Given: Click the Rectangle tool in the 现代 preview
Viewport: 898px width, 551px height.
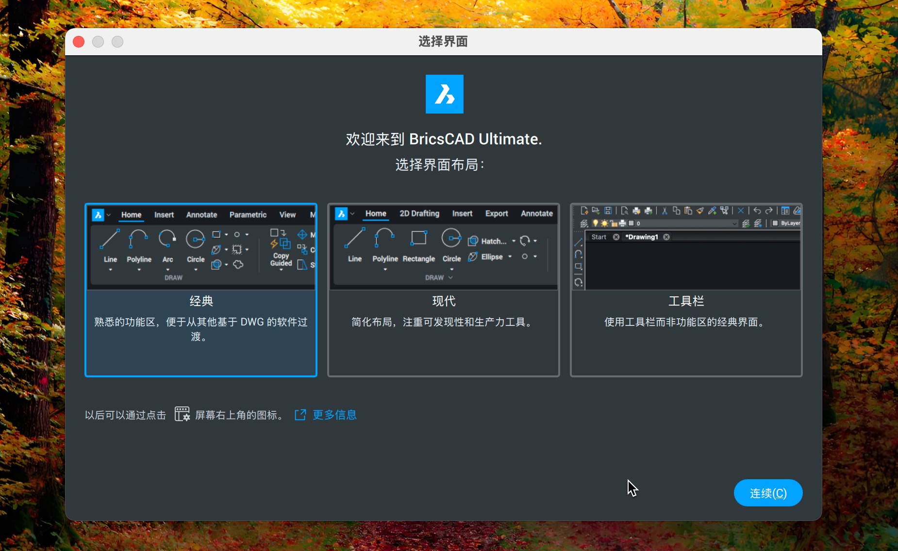Looking at the screenshot, I should [x=418, y=246].
